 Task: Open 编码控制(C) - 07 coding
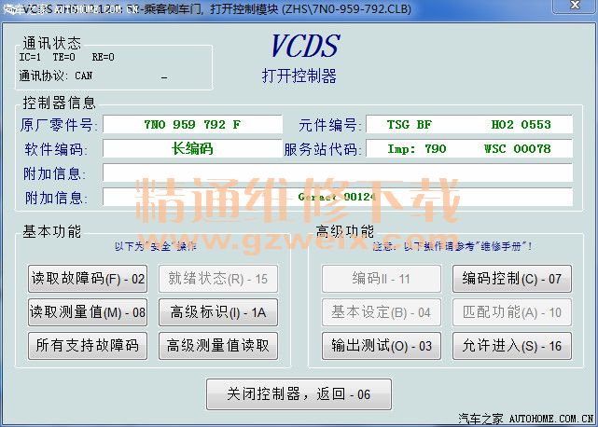tap(512, 279)
